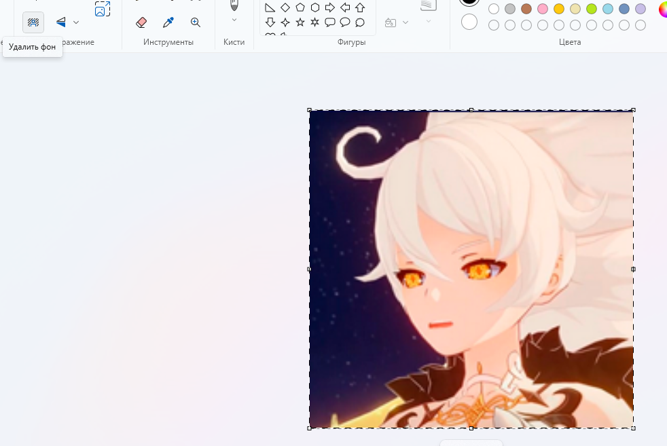667x446 pixels.
Task: Choose the pentagon shape
Action: point(300,7)
